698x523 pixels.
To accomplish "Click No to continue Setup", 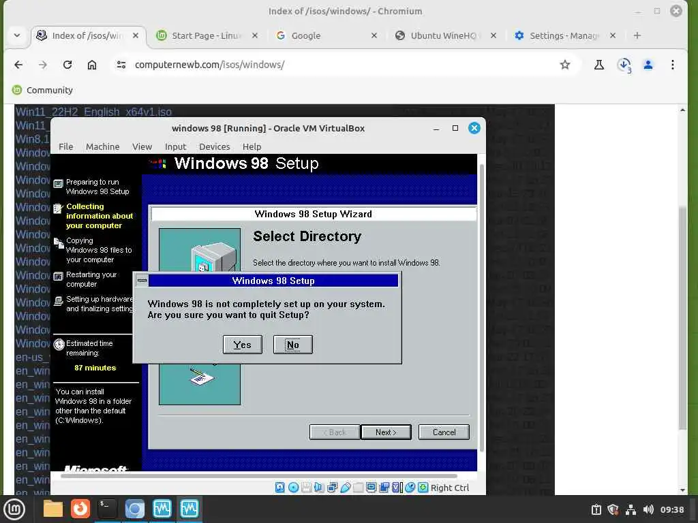I will (x=293, y=345).
